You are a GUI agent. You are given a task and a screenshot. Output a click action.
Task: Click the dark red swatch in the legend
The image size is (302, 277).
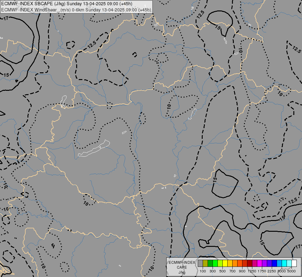click(250, 263)
